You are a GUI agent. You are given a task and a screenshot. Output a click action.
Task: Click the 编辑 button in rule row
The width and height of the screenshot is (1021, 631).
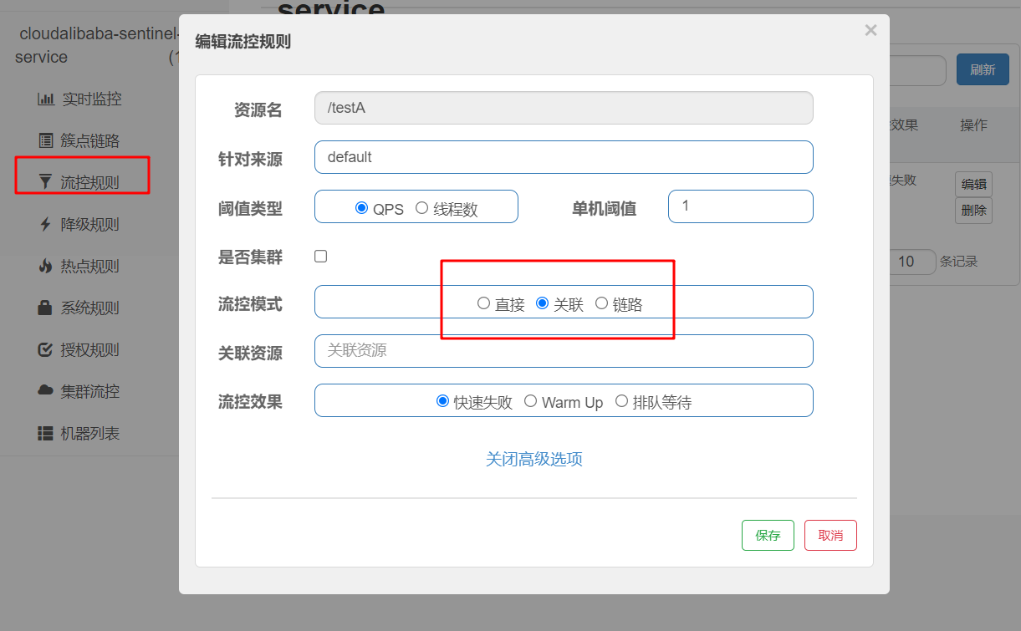coord(973,184)
